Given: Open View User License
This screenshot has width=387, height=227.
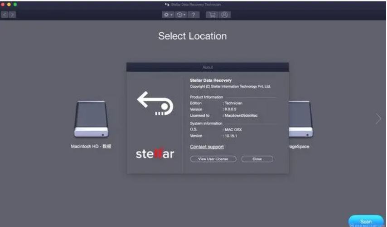Looking at the screenshot, I should pos(213,159).
